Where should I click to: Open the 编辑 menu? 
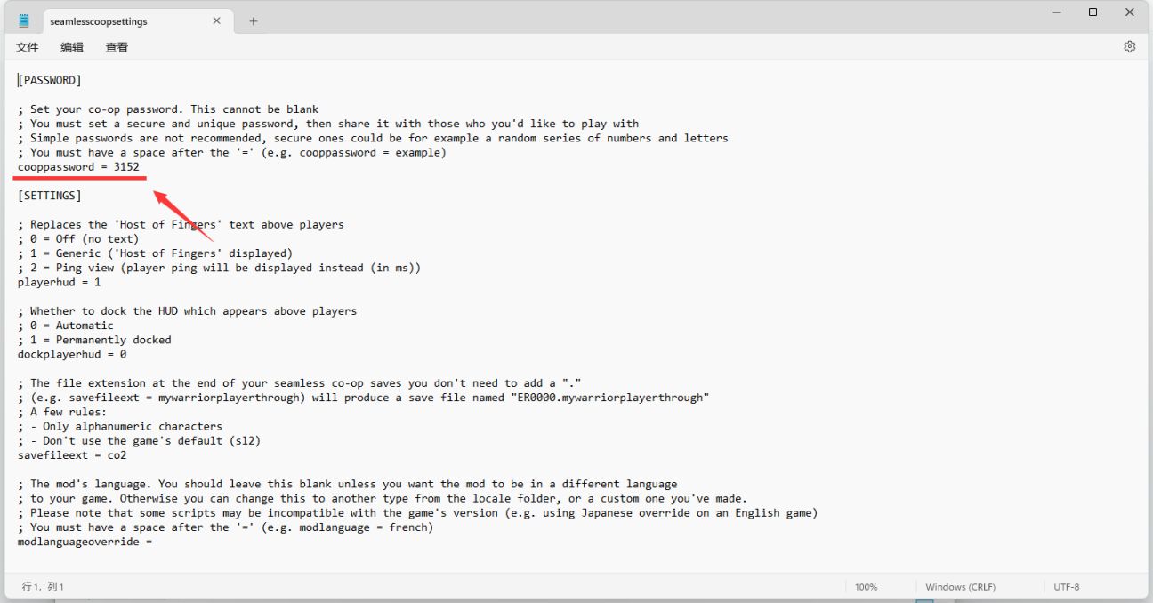[72, 47]
